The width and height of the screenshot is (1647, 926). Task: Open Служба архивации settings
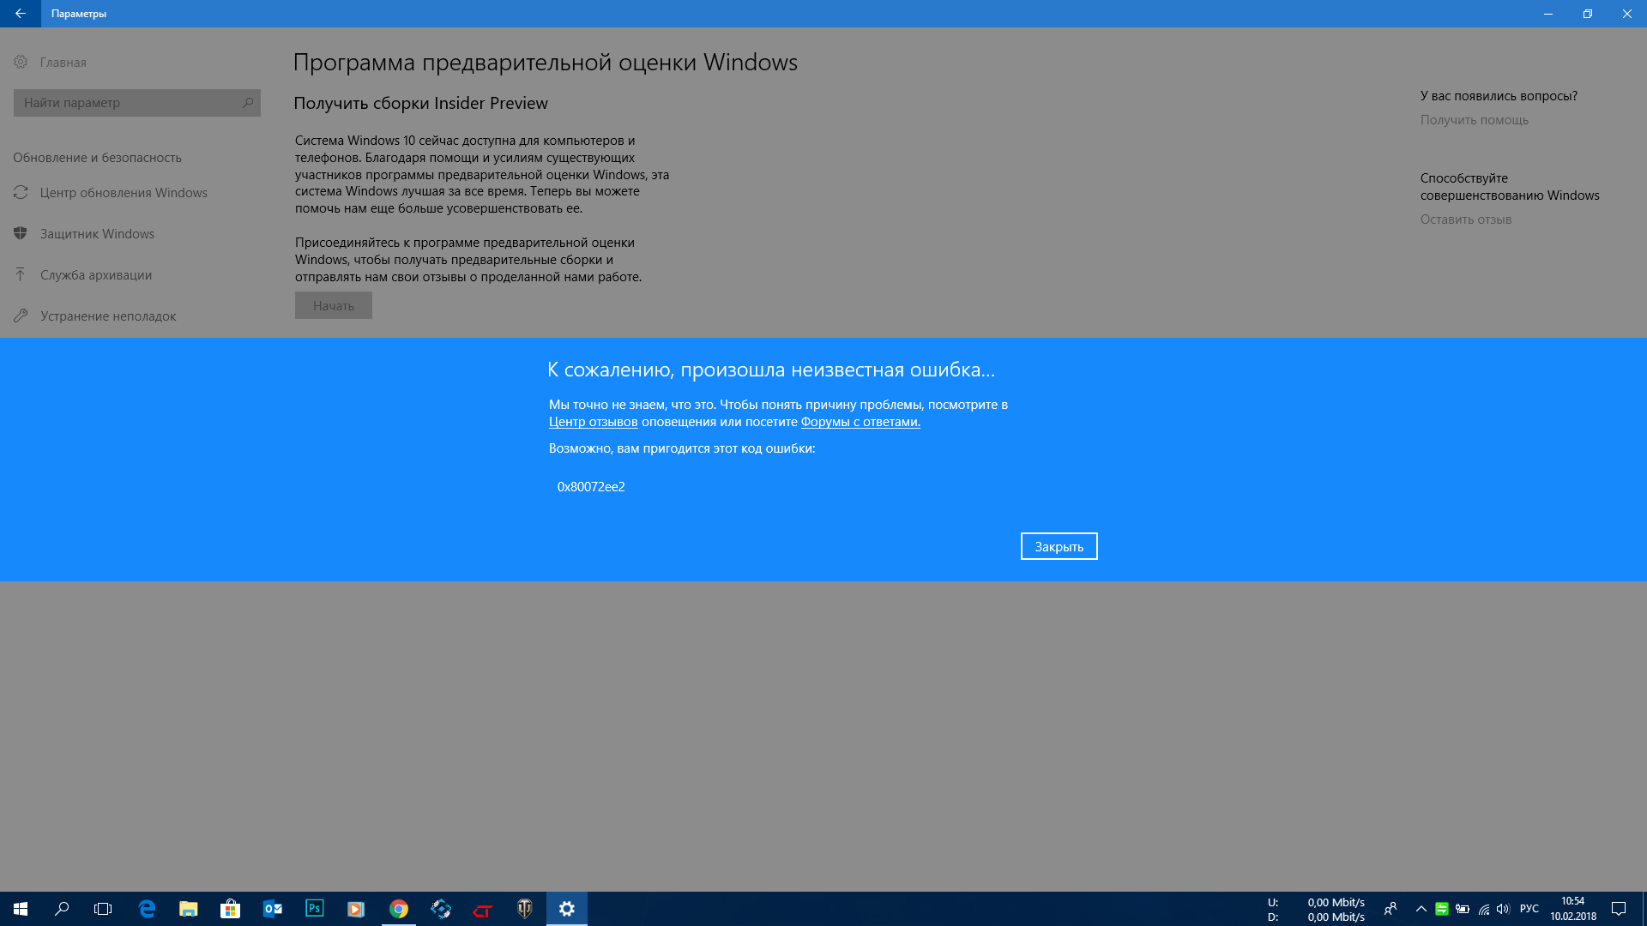tap(95, 274)
